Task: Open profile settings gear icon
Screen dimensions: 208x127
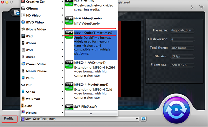Action: (x=144, y=119)
